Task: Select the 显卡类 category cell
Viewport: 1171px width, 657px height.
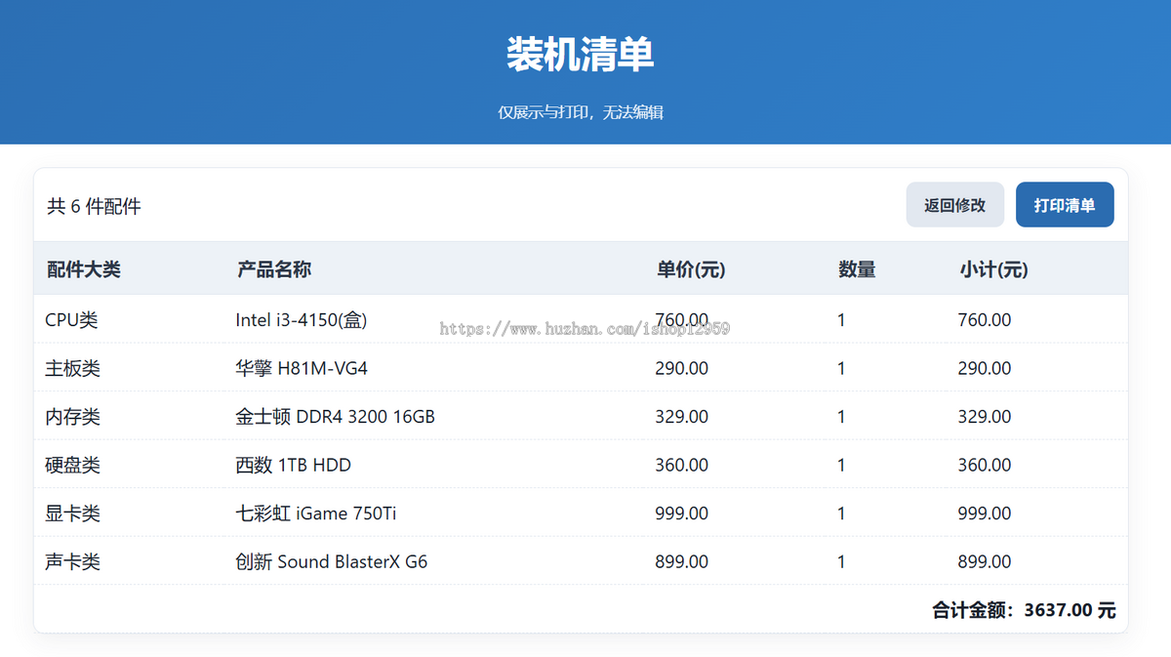Action: (72, 513)
